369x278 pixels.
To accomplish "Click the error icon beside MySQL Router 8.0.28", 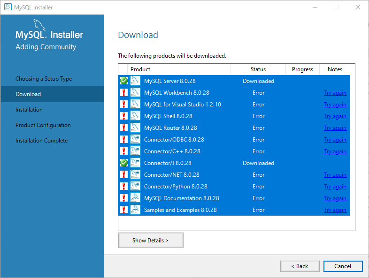I will coord(124,128).
